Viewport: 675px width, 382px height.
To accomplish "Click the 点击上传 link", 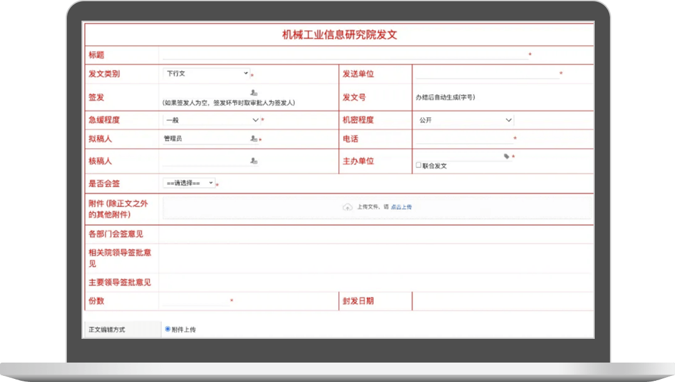I will 401,207.
